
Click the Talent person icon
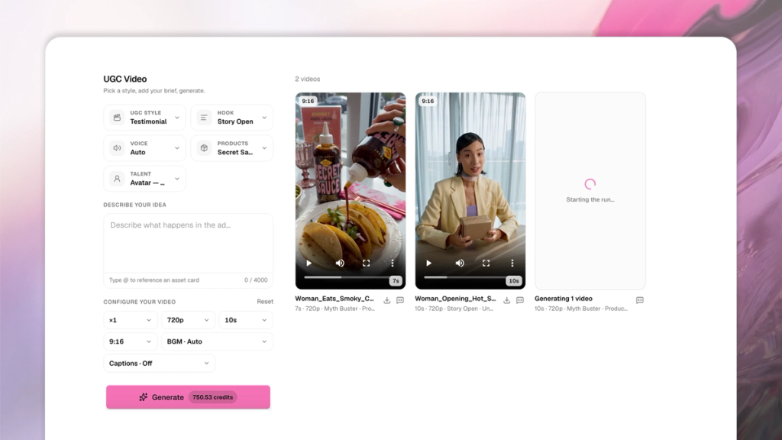[x=117, y=179]
